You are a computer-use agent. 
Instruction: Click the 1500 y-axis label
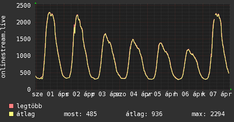pos(24,39)
